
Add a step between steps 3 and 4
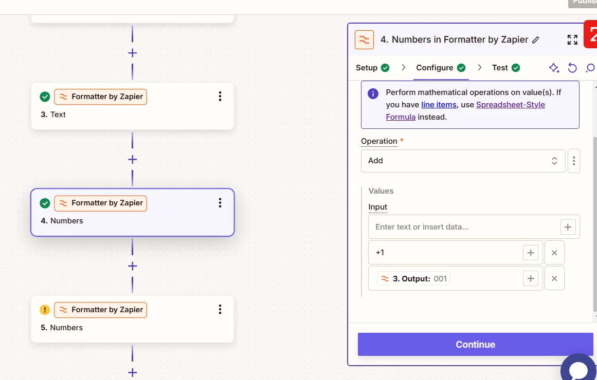[132, 160]
